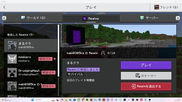The image size is (182, 102).
Task: Select the まるクラ realm in the list
Action: pyautogui.click(x=31, y=45)
